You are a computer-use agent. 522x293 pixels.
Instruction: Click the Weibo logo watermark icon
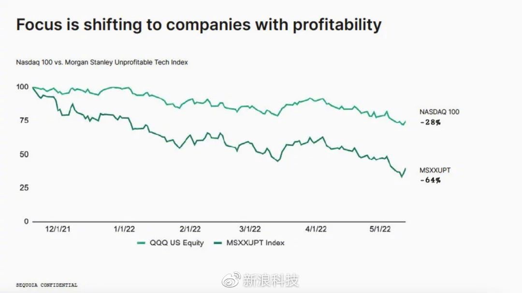(x=231, y=280)
